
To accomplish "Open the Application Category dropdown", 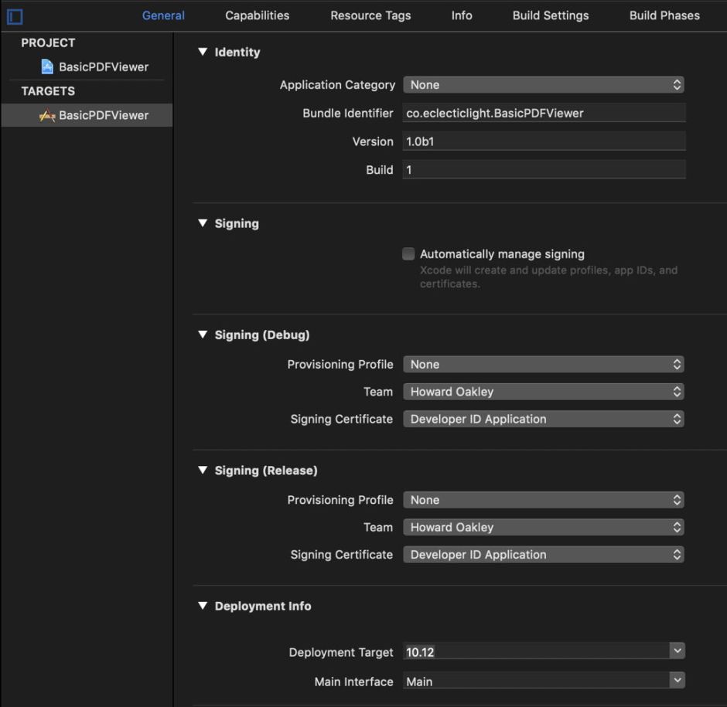I will (x=543, y=85).
